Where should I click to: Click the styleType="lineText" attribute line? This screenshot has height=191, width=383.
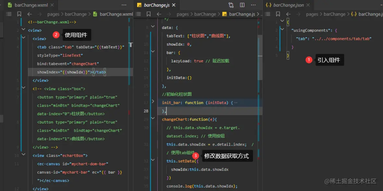pos(60,55)
